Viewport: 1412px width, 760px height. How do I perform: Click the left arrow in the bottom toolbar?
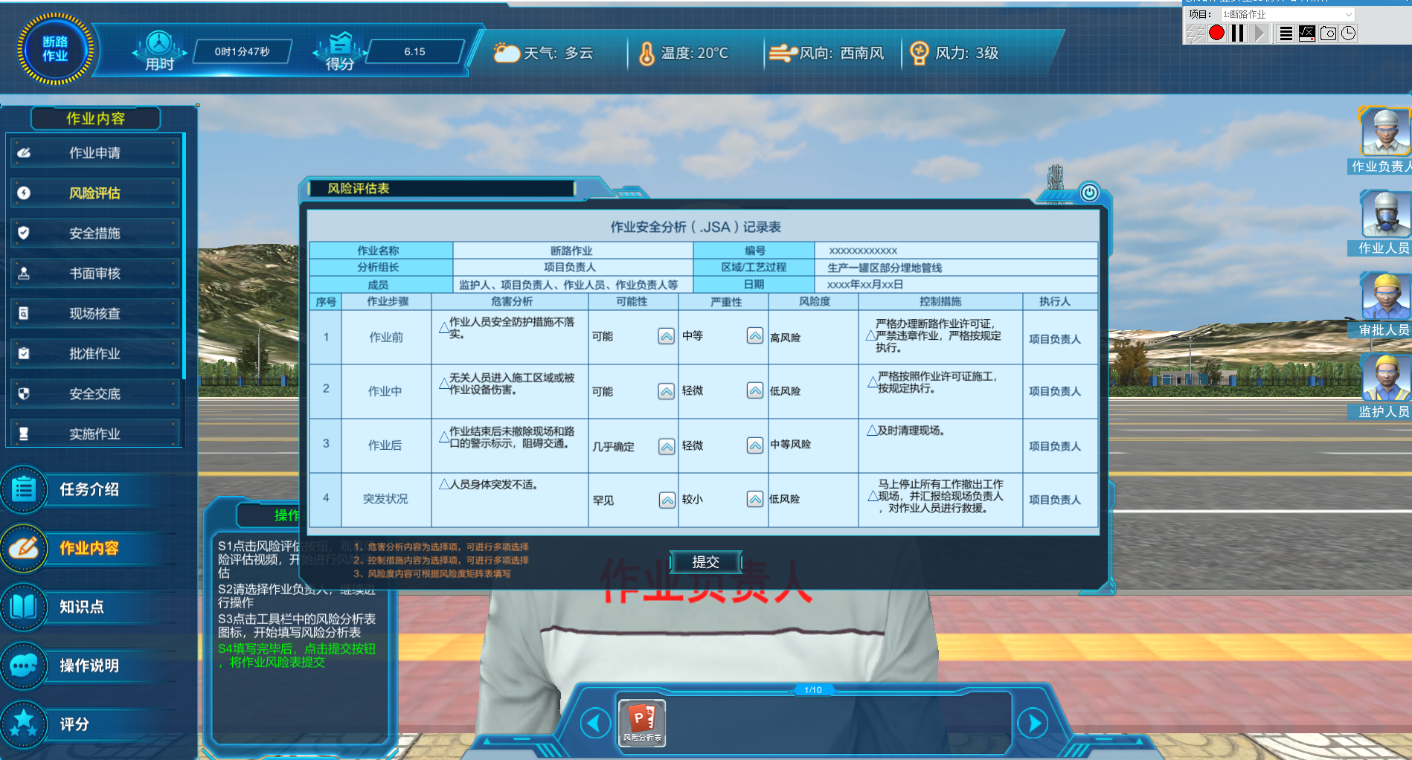pos(595,723)
